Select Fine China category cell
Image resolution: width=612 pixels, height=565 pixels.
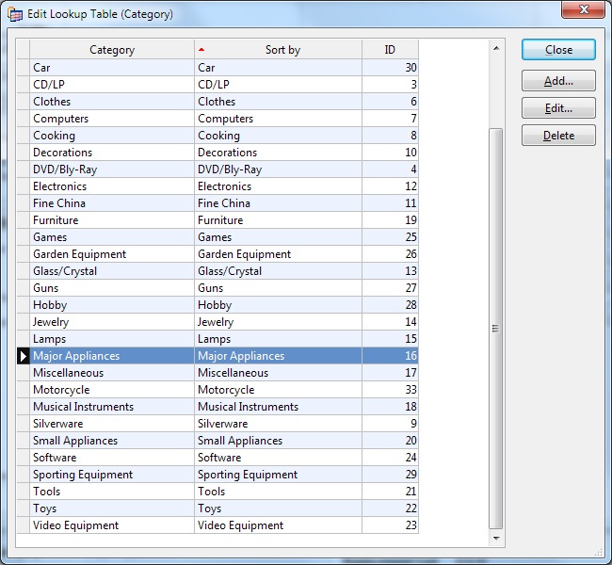[112, 203]
